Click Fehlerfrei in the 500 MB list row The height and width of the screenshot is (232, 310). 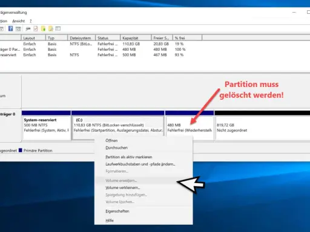coord(108,55)
